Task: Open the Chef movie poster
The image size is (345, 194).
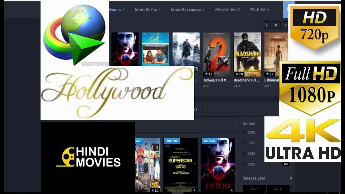Action: [x=156, y=49]
